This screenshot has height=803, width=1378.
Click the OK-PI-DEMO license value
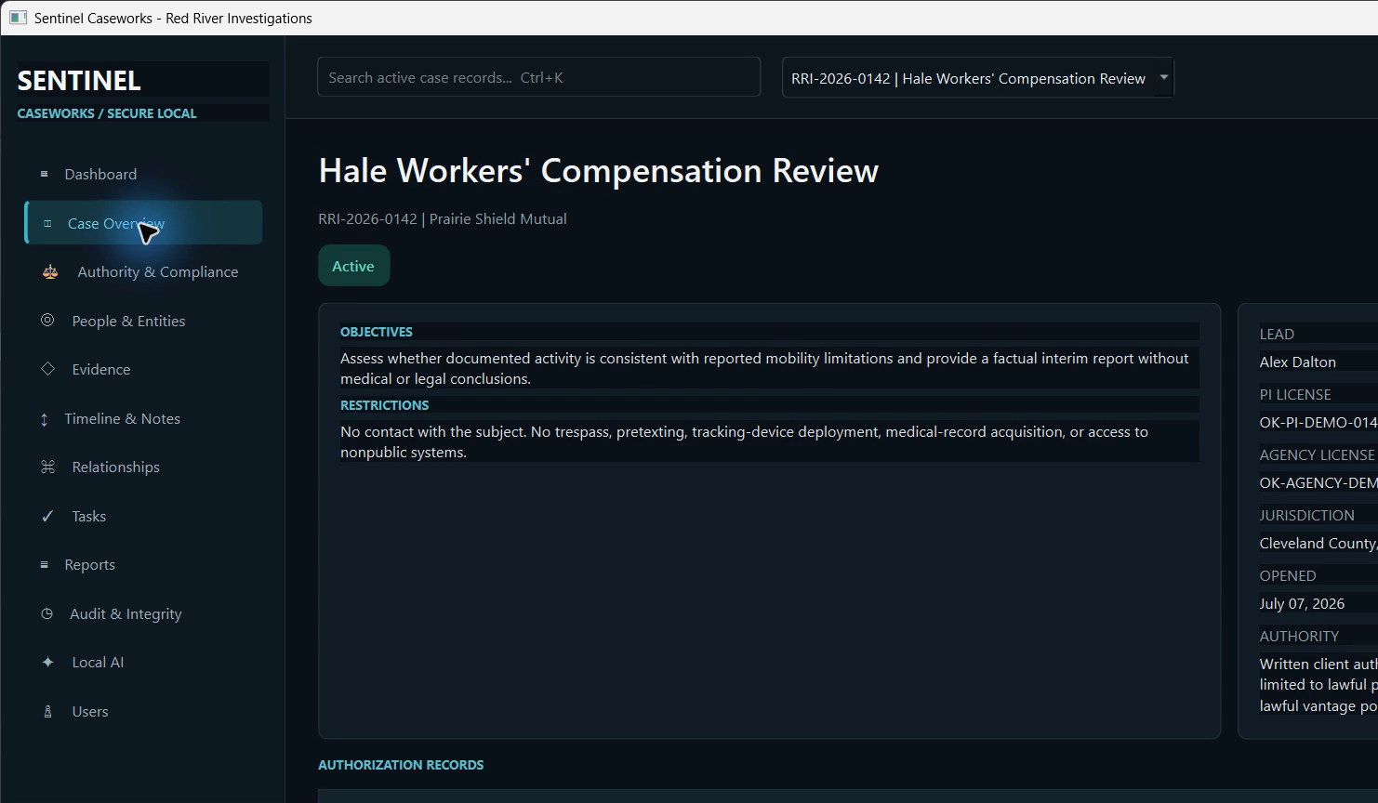pos(1318,422)
